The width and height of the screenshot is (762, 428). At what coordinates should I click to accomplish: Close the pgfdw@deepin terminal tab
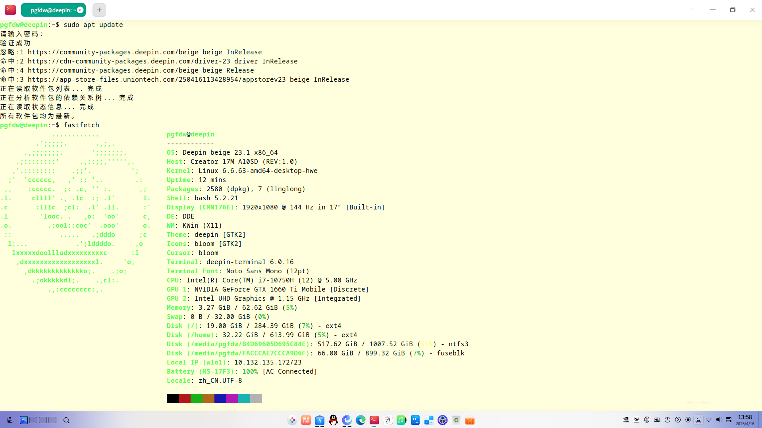[80, 10]
